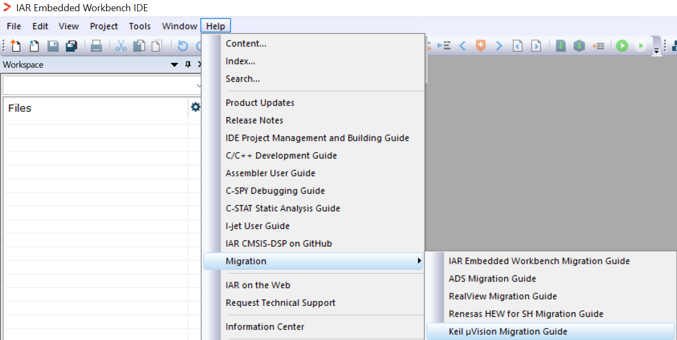The width and height of the screenshot is (677, 340).
Task: Click the green Download and Debug icon
Action: coord(622,46)
